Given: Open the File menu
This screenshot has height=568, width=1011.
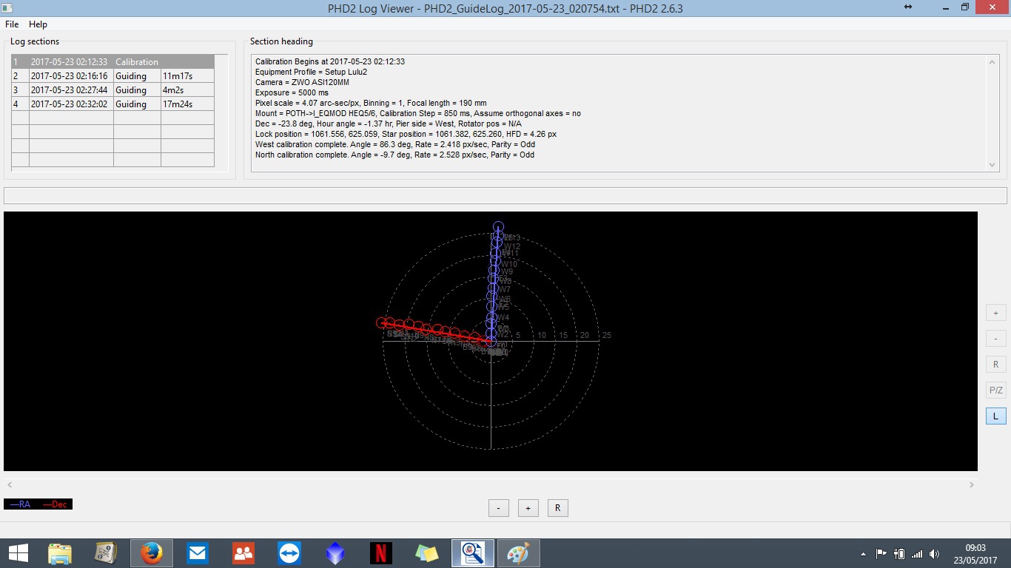Looking at the screenshot, I should (12, 24).
